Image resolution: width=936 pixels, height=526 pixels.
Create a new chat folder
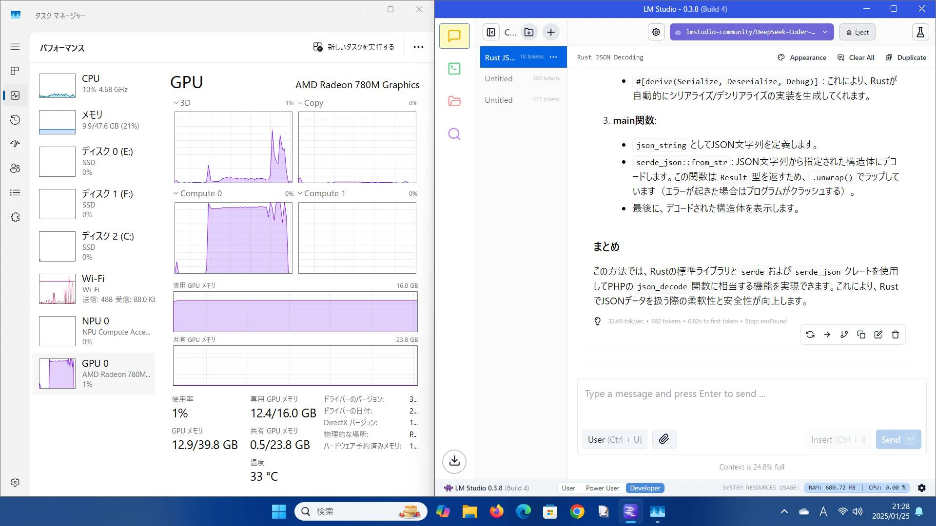coord(529,32)
